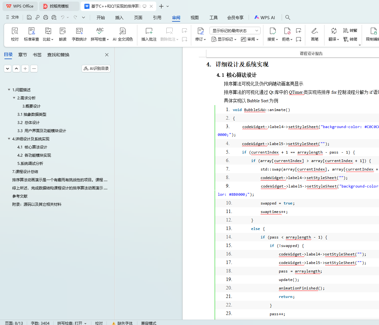Image resolution: width=379 pixels, height=325 pixels.
Task: Click 字数: 3404 in status bar
Action: 40,323
